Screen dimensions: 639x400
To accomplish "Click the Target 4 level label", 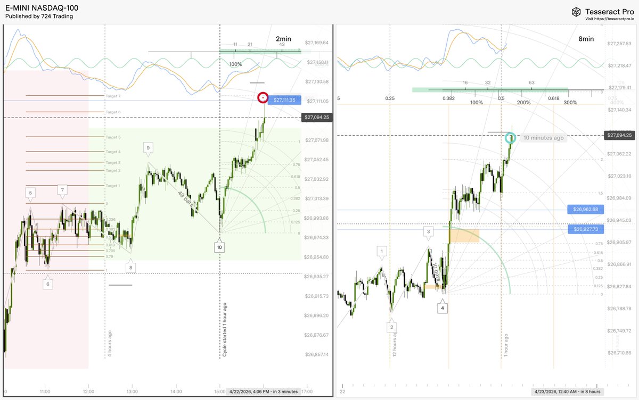I will tap(113, 152).
